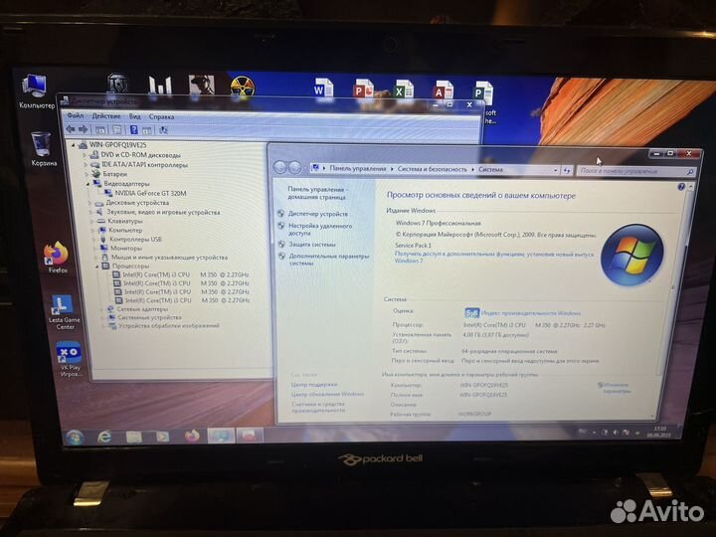Open the VK Play desktop shortcut
The width and height of the screenshot is (716, 537).
point(70,354)
